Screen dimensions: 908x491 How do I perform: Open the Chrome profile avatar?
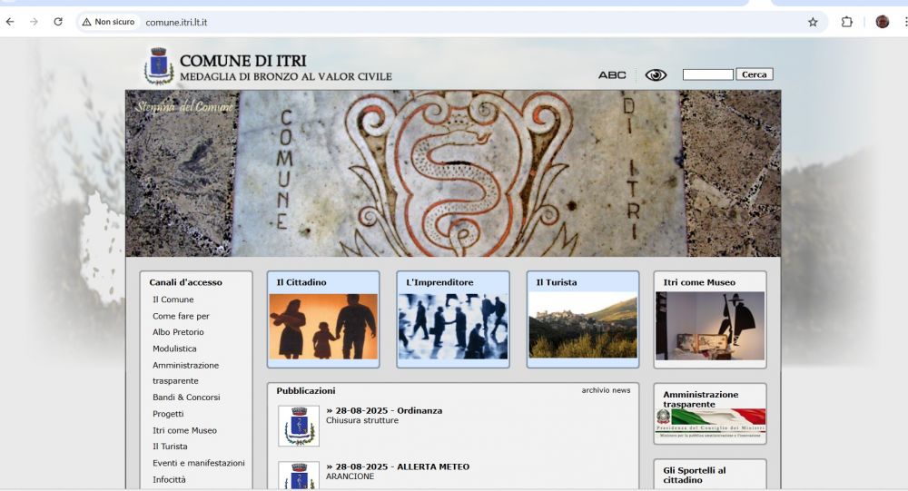tap(882, 22)
